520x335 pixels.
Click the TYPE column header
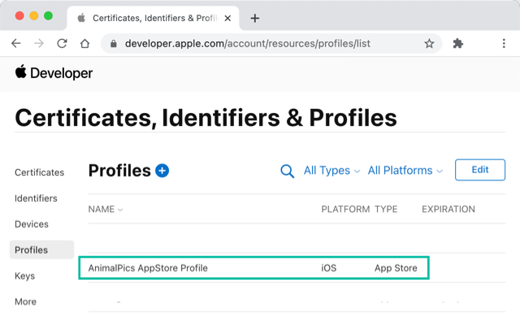pos(386,209)
